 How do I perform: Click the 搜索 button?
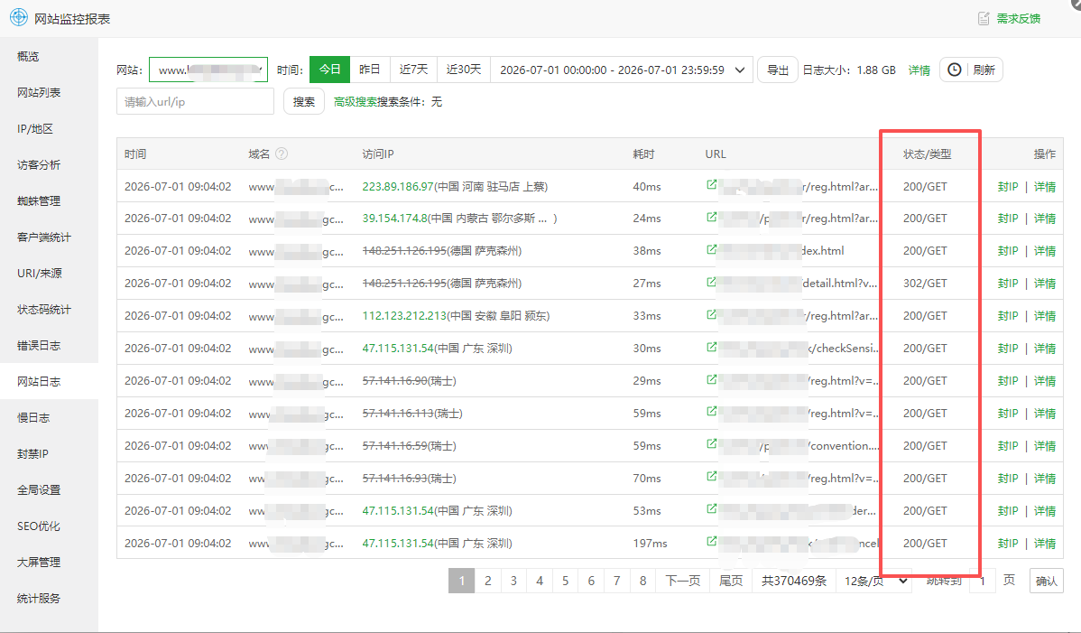click(x=304, y=101)
